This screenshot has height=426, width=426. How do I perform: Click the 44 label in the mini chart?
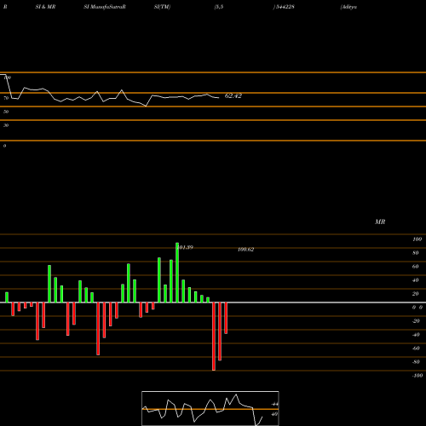pos(274,404)
